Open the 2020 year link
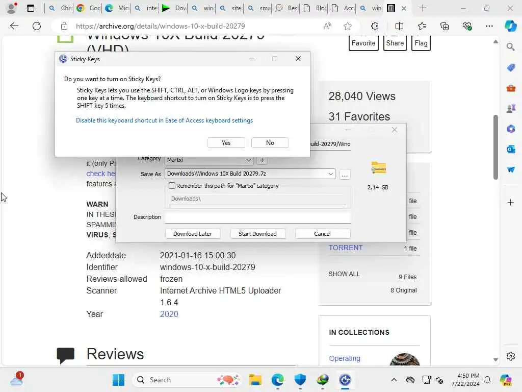The height and width of the screenshot is (392, 522). point(169,314)
